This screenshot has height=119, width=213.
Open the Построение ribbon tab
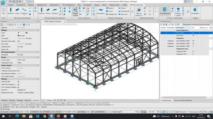click(x=21, y=5)
